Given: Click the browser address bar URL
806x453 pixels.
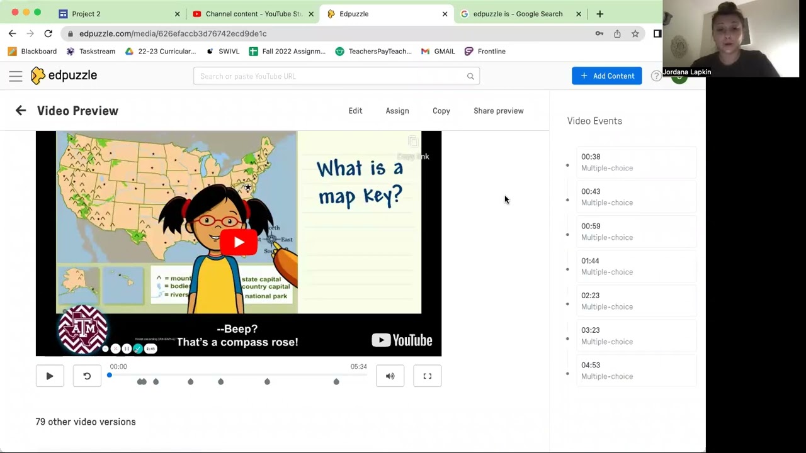Looking at the screenshot, I should [173, 33].
